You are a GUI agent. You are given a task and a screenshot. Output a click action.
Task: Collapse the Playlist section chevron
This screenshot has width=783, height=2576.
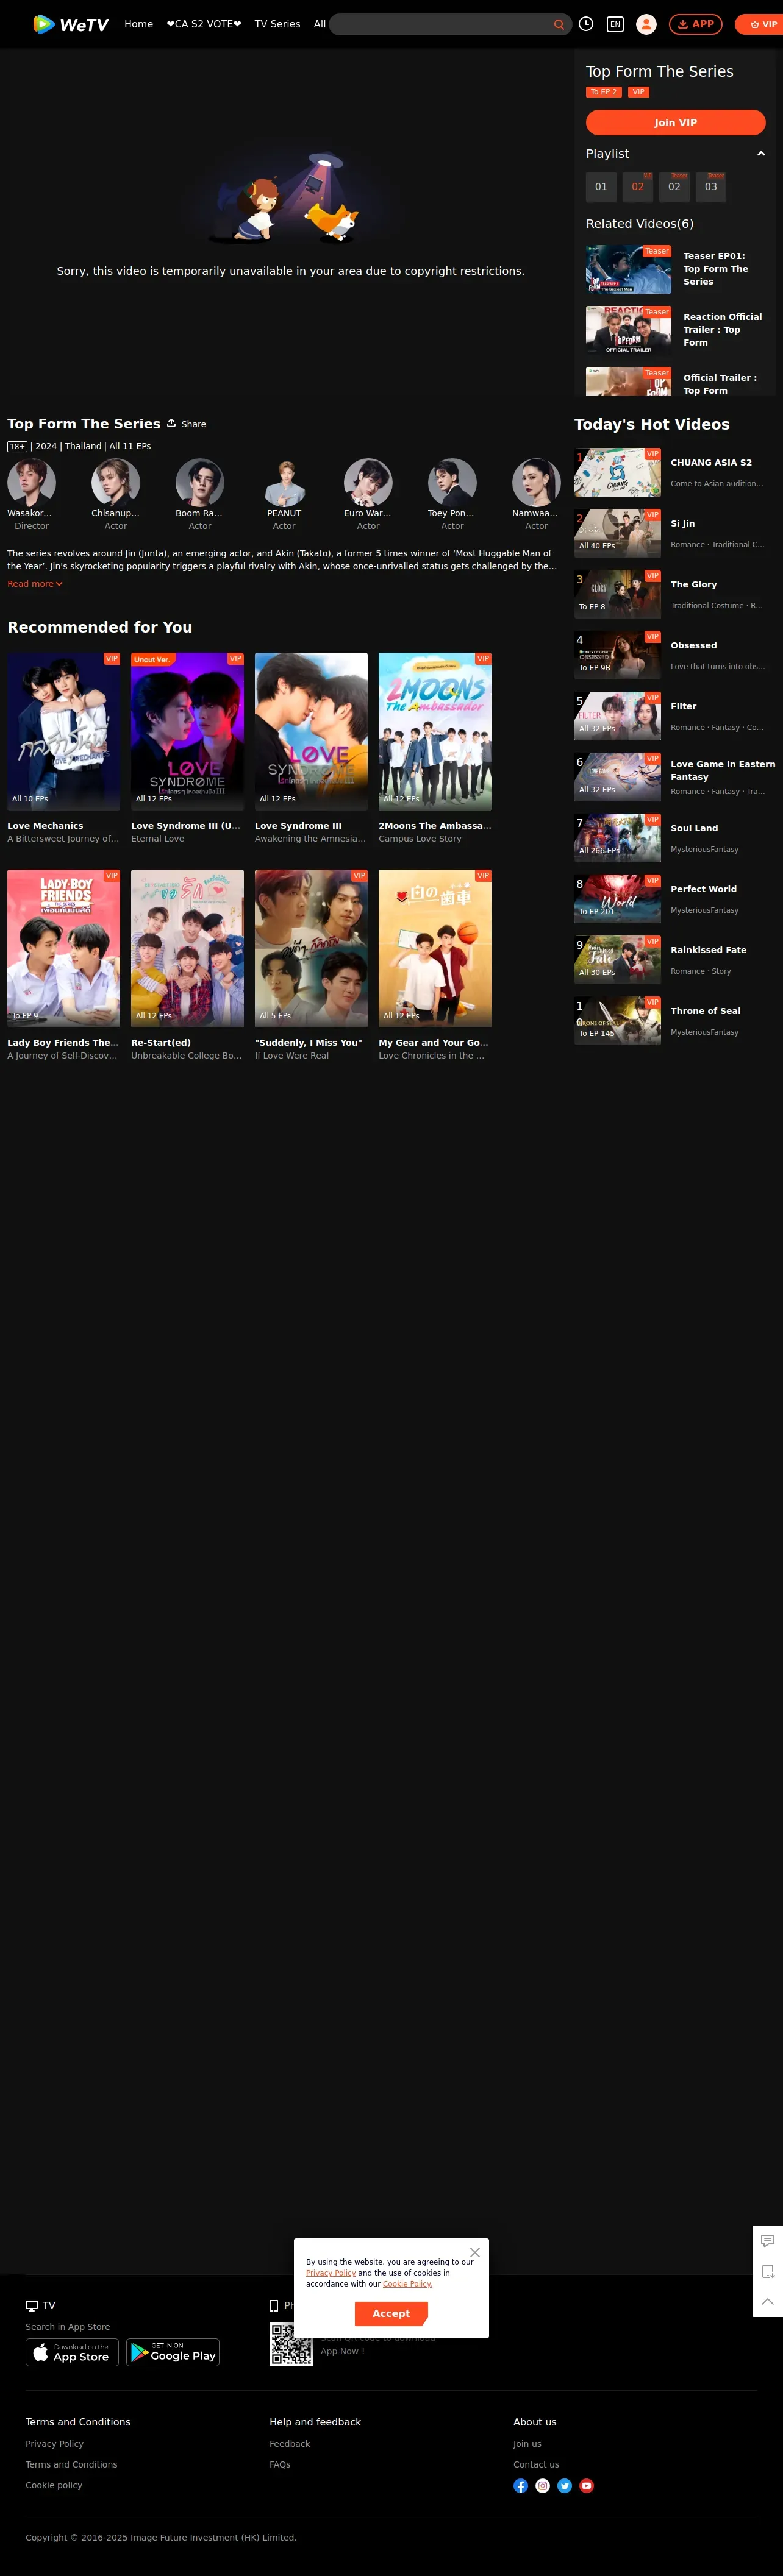point(761,154)
